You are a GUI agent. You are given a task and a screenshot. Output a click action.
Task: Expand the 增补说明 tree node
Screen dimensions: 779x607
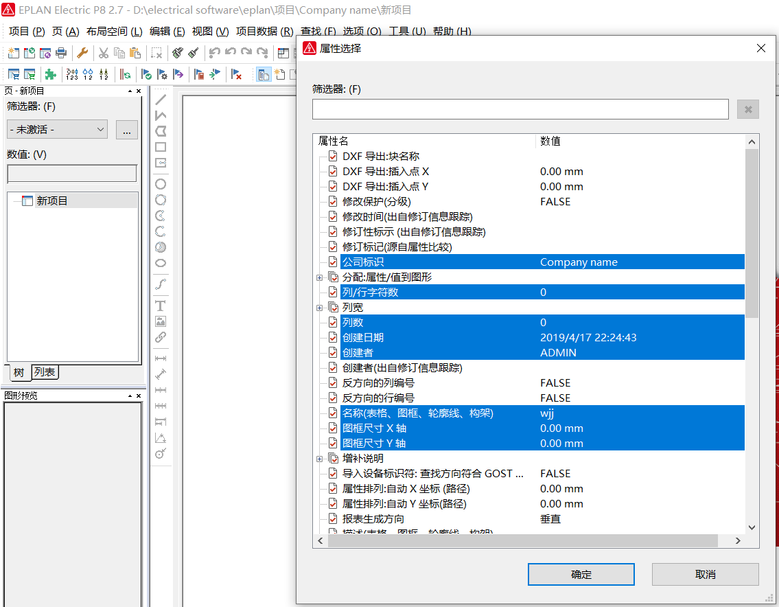coord(319,459)
